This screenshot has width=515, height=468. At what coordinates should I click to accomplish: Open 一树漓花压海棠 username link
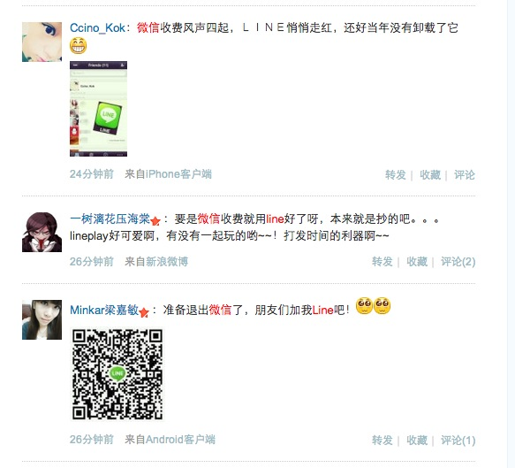(110, 219)
